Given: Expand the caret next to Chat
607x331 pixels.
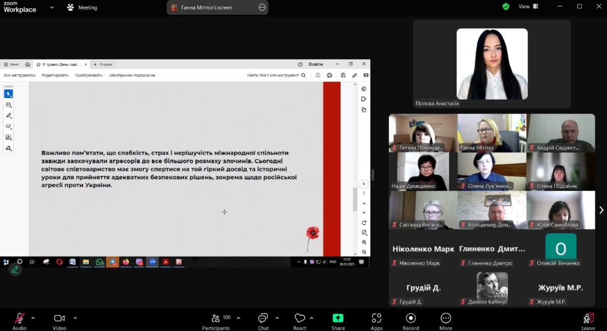Looking at the screenshot, I should (277, 318).
